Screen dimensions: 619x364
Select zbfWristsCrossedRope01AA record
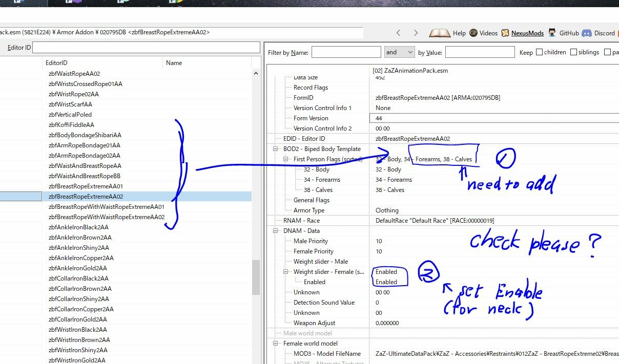click(85, 84)
